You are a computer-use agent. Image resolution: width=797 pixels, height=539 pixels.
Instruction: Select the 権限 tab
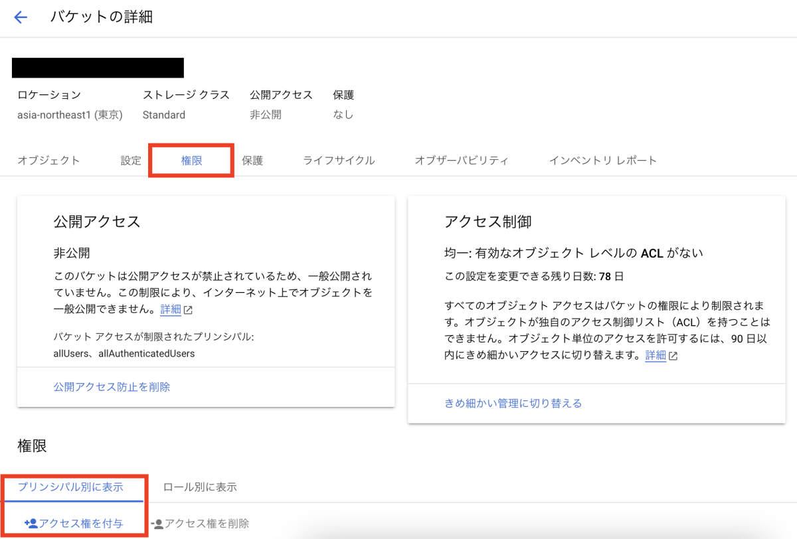(x=191, y=160)
